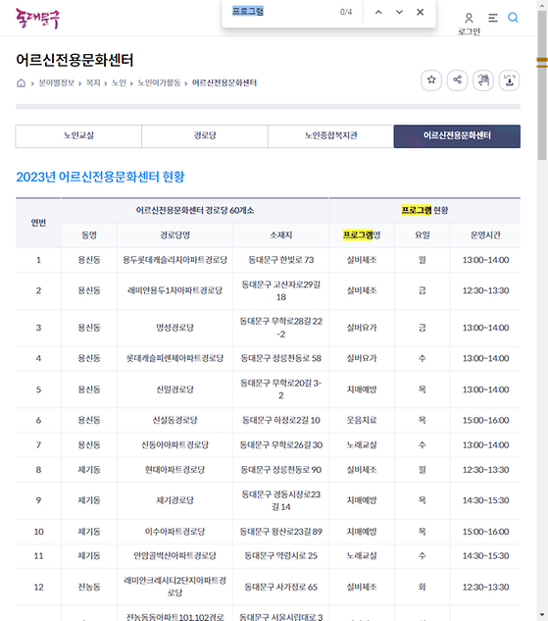Screen dimensions: 548x621
Task: Open 분야별정보 breadcrumb link
Action: (57, 82)
